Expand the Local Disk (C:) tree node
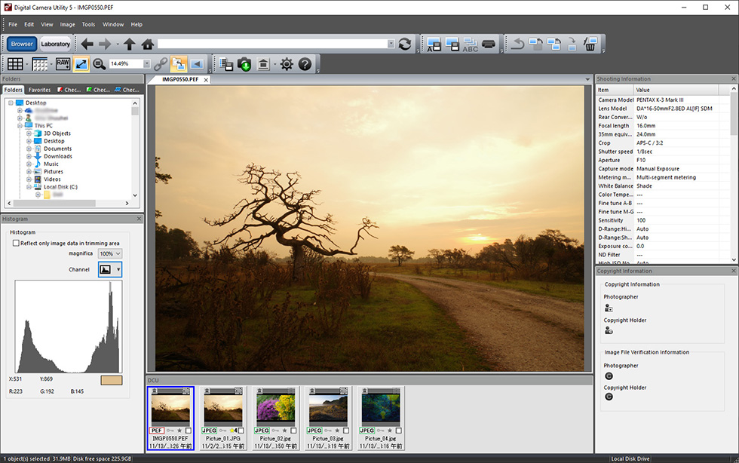The width and height of the screenshot is (739, 463). (x=29, y=187)
